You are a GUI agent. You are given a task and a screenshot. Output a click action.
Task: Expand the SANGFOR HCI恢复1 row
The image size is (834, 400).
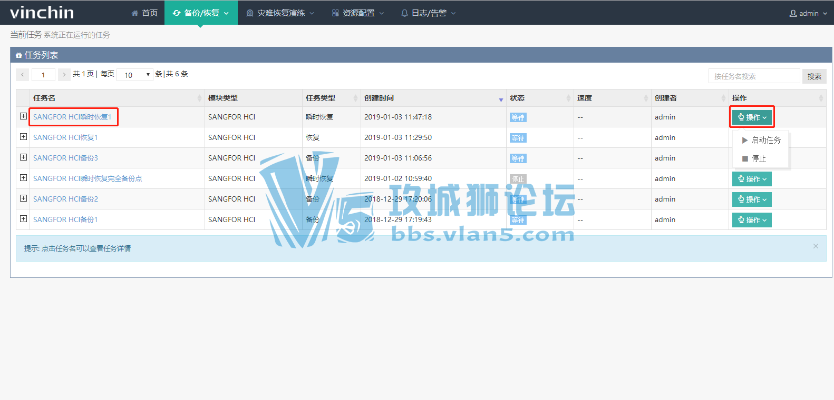[x=23, y=137]
